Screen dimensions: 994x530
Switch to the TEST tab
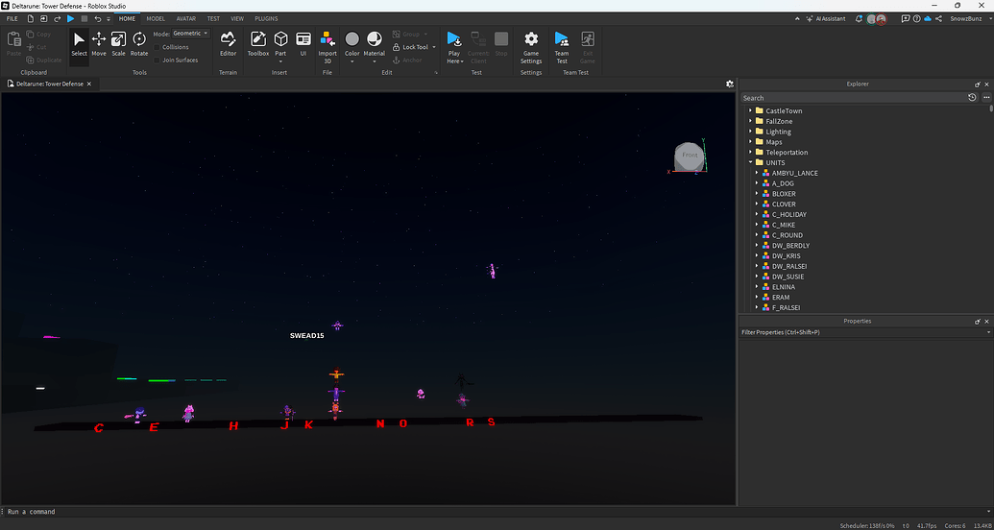(x=213, y=19)
